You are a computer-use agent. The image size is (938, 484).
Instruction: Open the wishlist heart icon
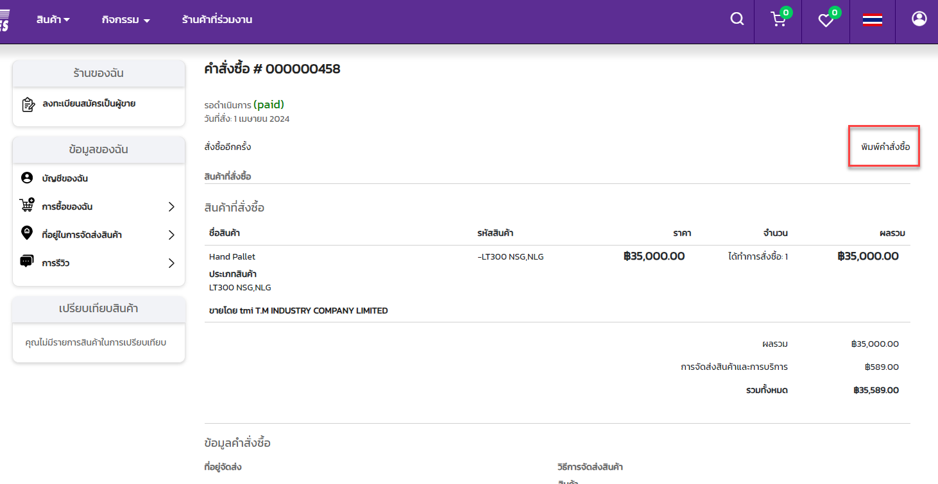tap(826, 21)
